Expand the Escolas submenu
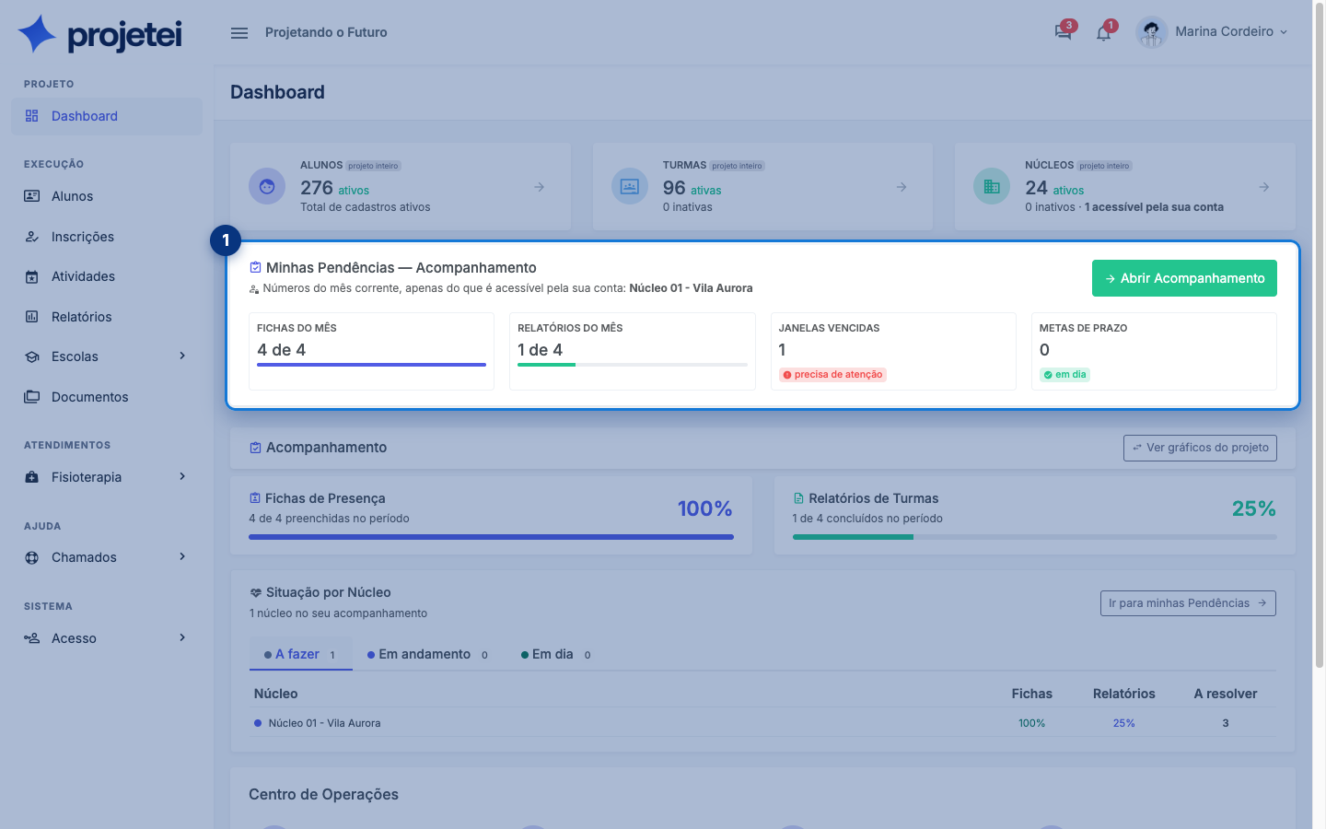The height and width of the screenshot is (829, 1326). [182, 356]
